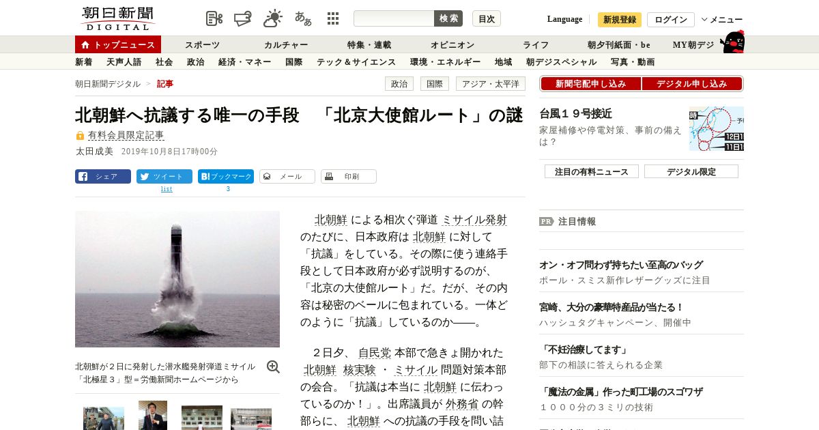This screenshot has height=430, width=819.
Task: Expand the メニュー dropdown
Action: (722, 20)
